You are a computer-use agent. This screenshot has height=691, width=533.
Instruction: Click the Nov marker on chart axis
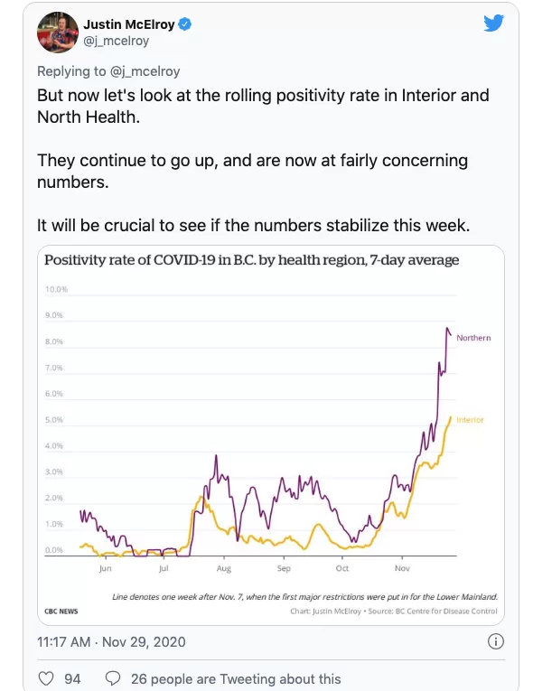(402, 568)
